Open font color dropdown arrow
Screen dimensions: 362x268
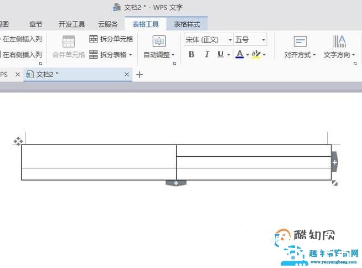[x=247, y=55]
